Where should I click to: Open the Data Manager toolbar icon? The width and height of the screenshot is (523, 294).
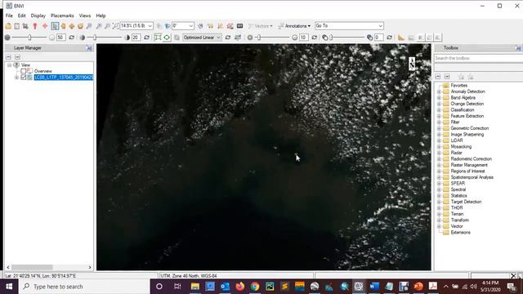16,26
